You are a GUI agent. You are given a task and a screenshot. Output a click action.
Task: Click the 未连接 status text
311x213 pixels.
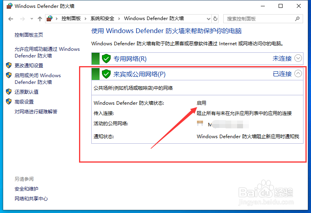pyautogui.click(x=282, y=59)
